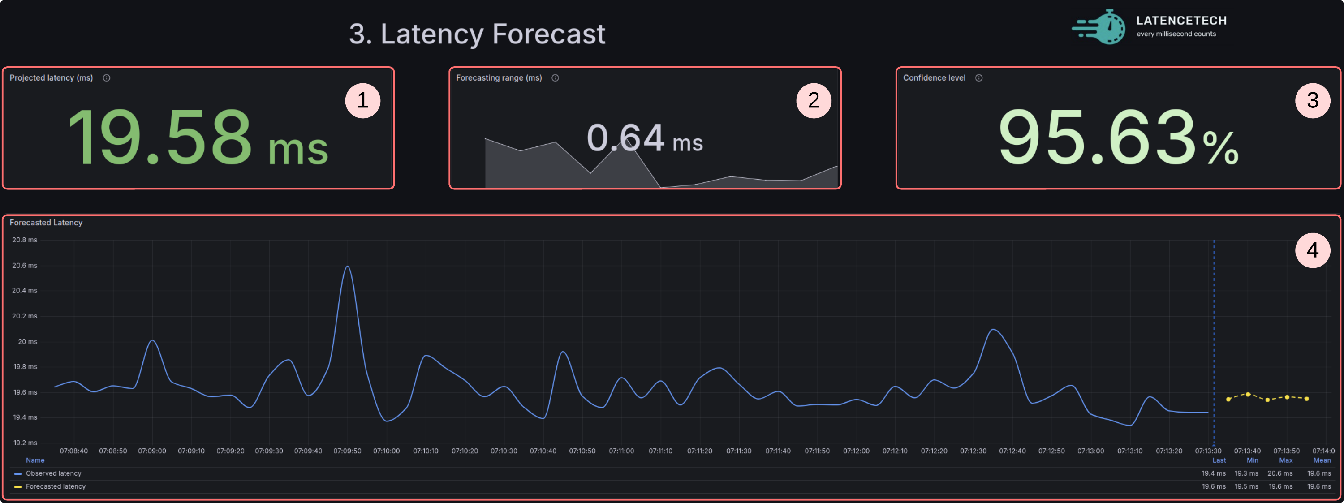The height and width of the screenshot is (503, 1344).
Task: Open the Projected latency (ms) panel title
Action: pyautogui.click(x=51, y=78)
